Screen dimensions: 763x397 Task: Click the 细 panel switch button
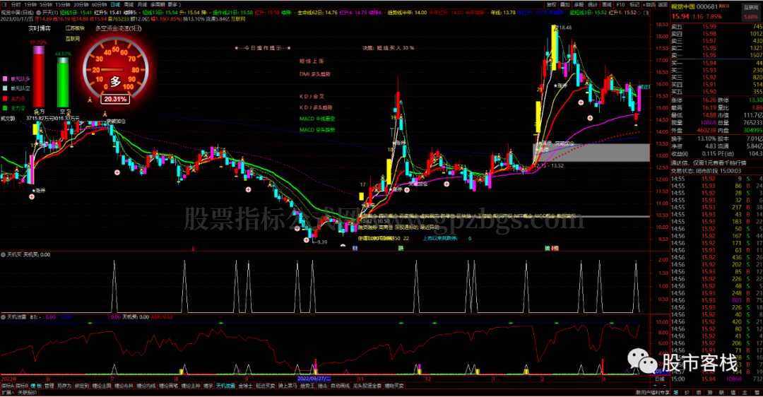point(698,392)
